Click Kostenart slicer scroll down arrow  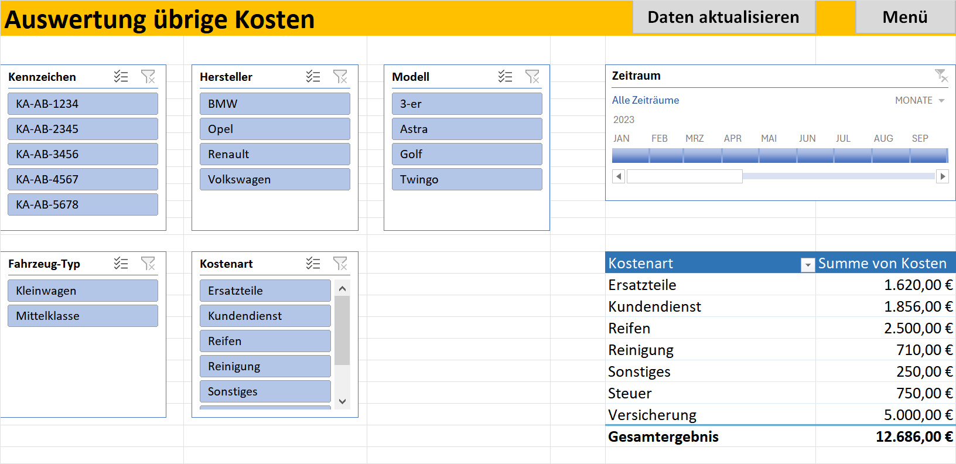pyautogui.click(x=343, y=401)
